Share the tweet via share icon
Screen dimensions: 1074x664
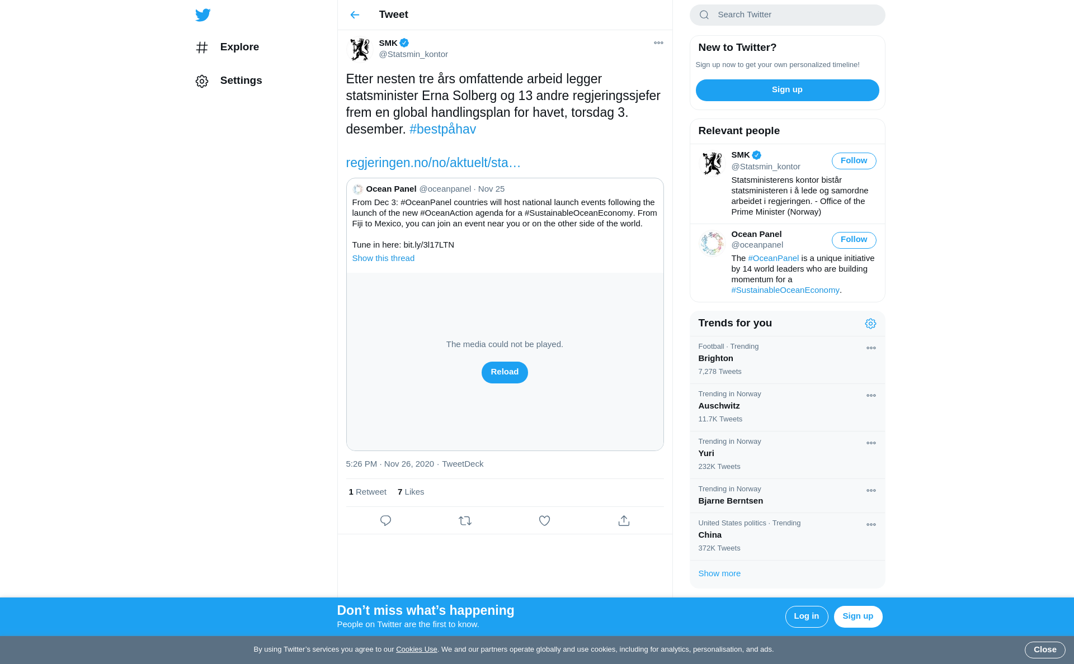point(624,521)
